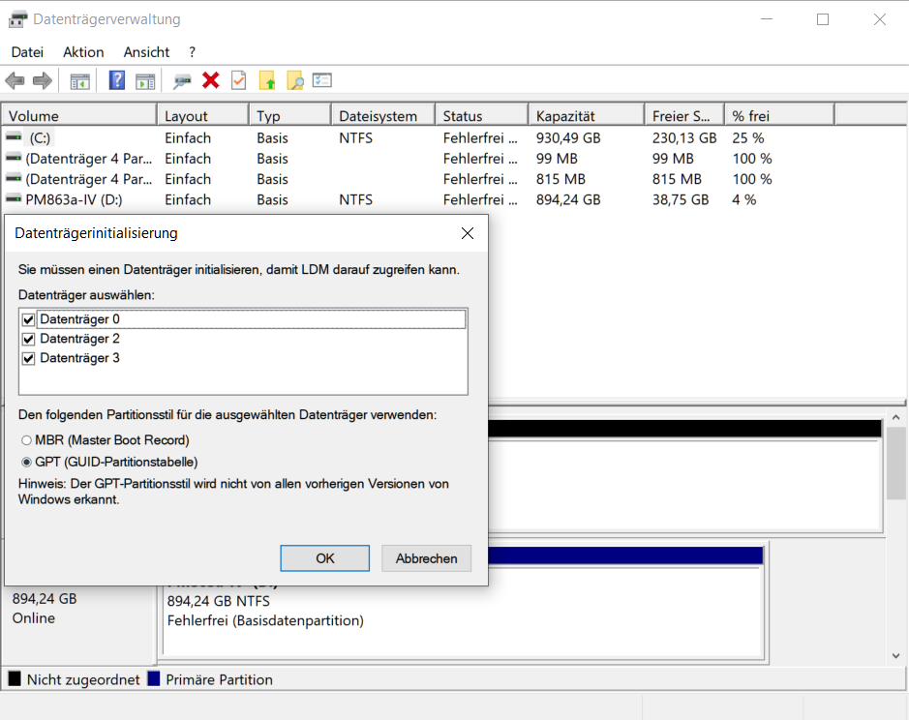Maximize the Datenträgerverwaltung window
Image resolution: width=909 pixels, height=720 pixels.
(x=823, y=19)
